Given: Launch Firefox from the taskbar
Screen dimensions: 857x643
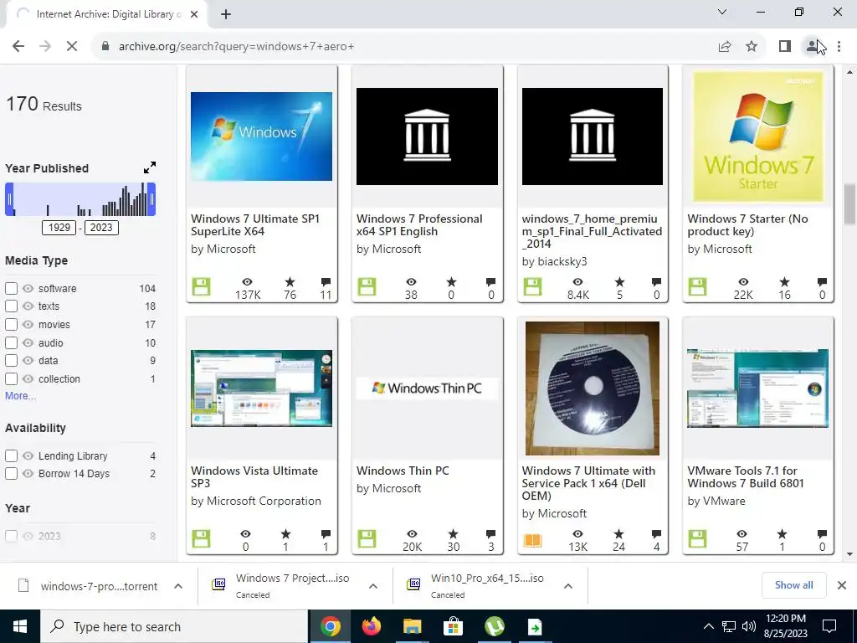Looking at the screenshot, I should [x=372, y=626].
